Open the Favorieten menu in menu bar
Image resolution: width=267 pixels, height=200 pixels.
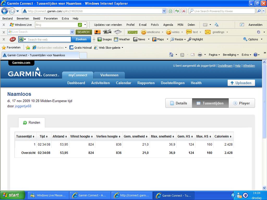coord(51,18)
